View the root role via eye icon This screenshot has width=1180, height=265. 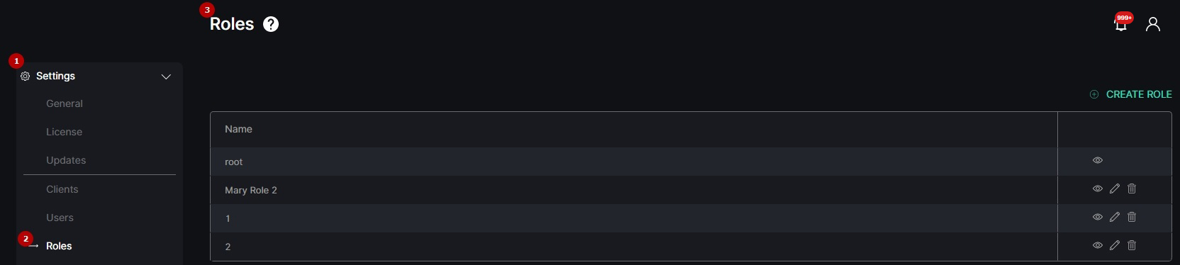coord(1098,160)
